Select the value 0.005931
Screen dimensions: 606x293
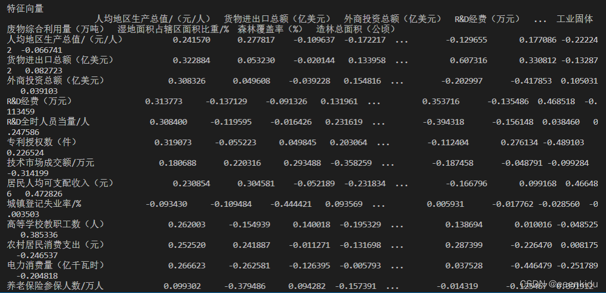(446, 204)
